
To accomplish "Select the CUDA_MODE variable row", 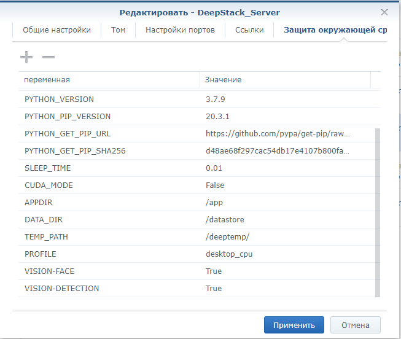I will tap(197, 185).
